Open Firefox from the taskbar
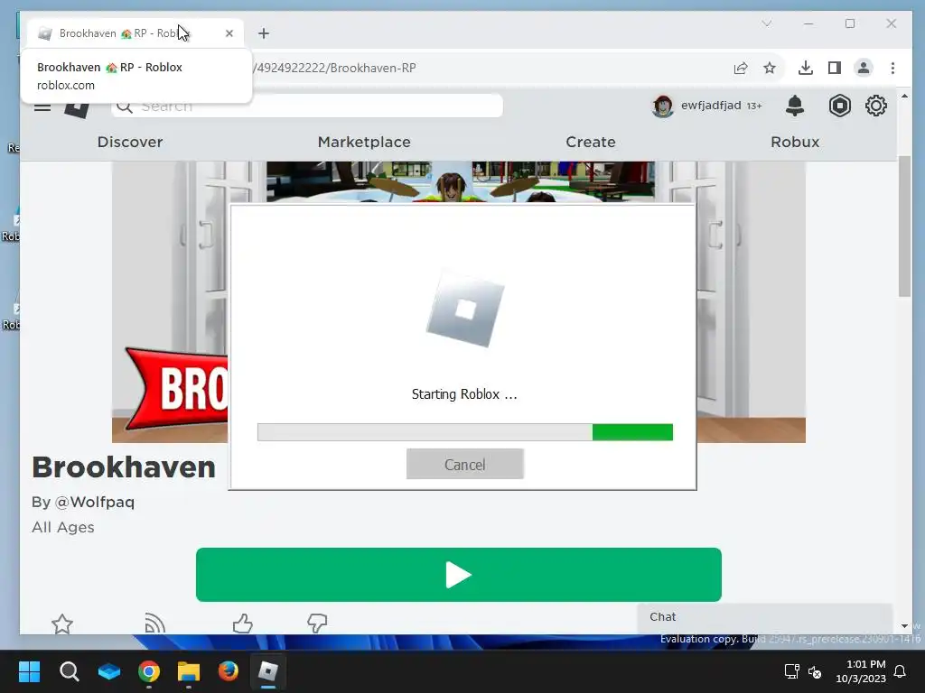 [229, 671]
